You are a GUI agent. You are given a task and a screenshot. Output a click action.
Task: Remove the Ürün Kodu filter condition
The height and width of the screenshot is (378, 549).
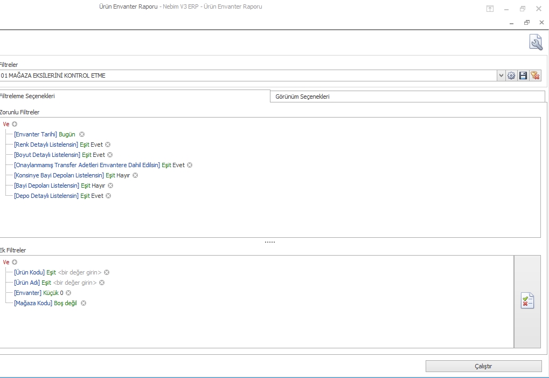(107, 272)
